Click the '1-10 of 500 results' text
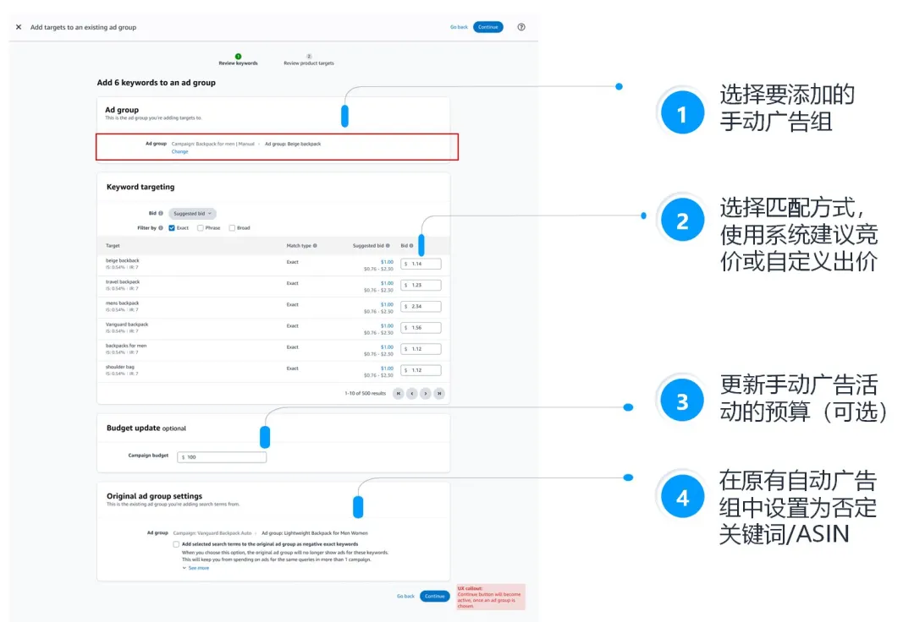The width and height of the screenshot is (914, 622). [365, 393]
